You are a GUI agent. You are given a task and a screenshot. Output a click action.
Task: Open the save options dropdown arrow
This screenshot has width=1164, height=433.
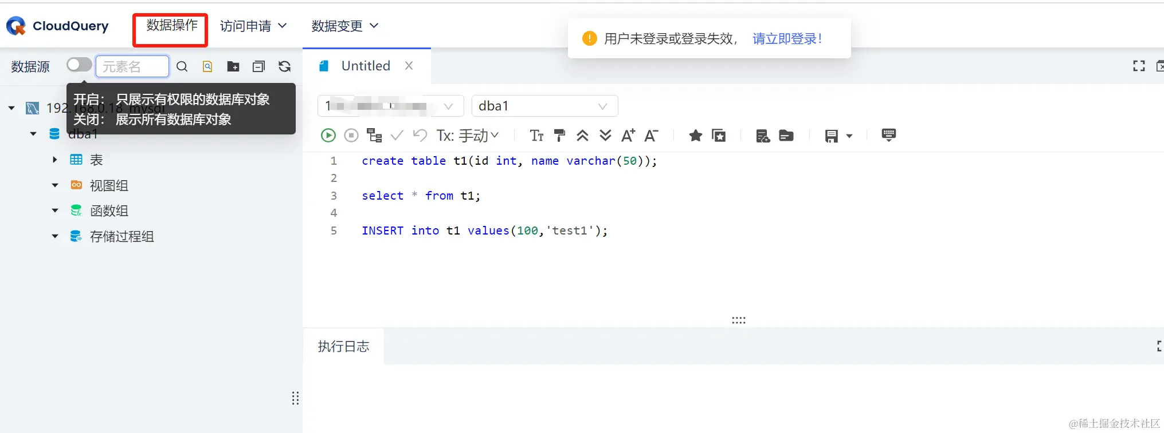849,136
